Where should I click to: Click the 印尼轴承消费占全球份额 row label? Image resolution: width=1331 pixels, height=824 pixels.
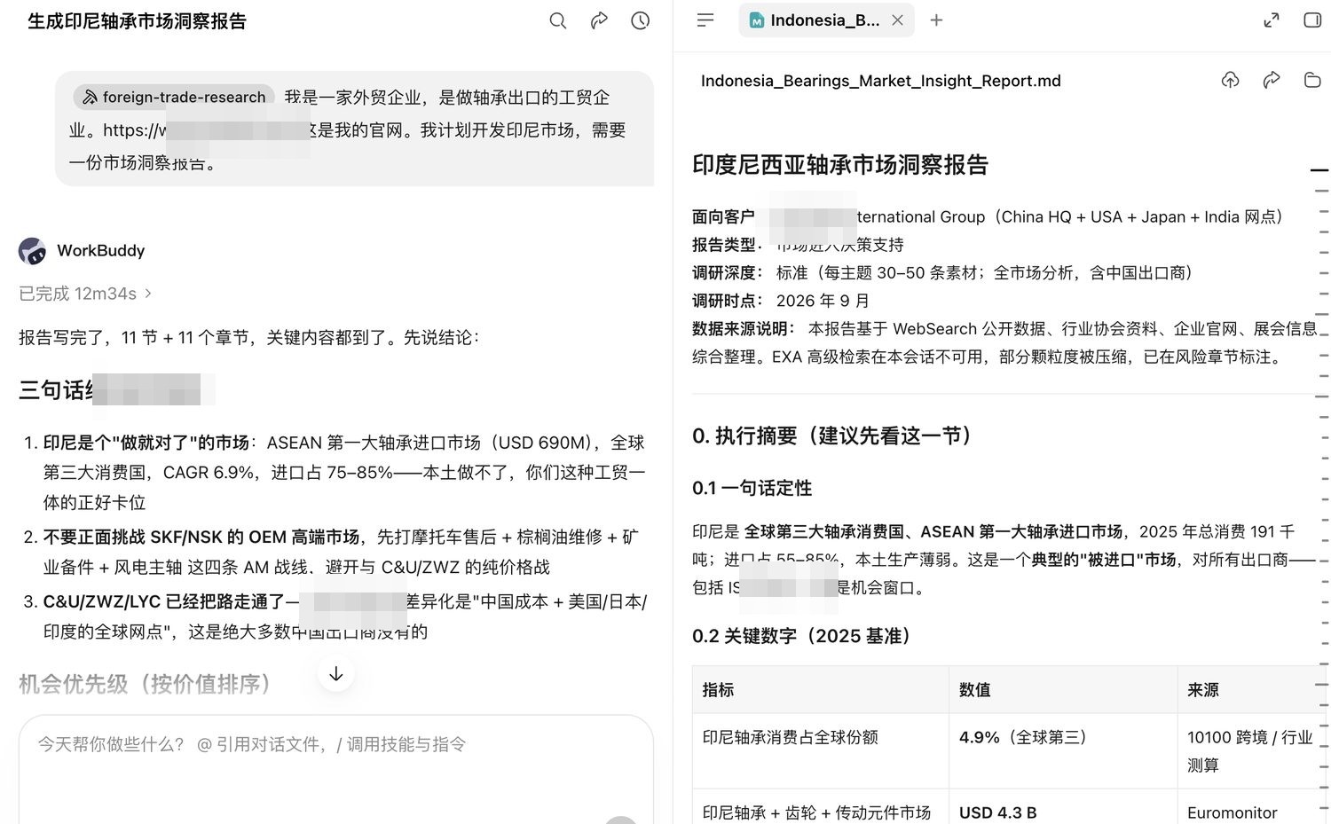click(790, 737)
